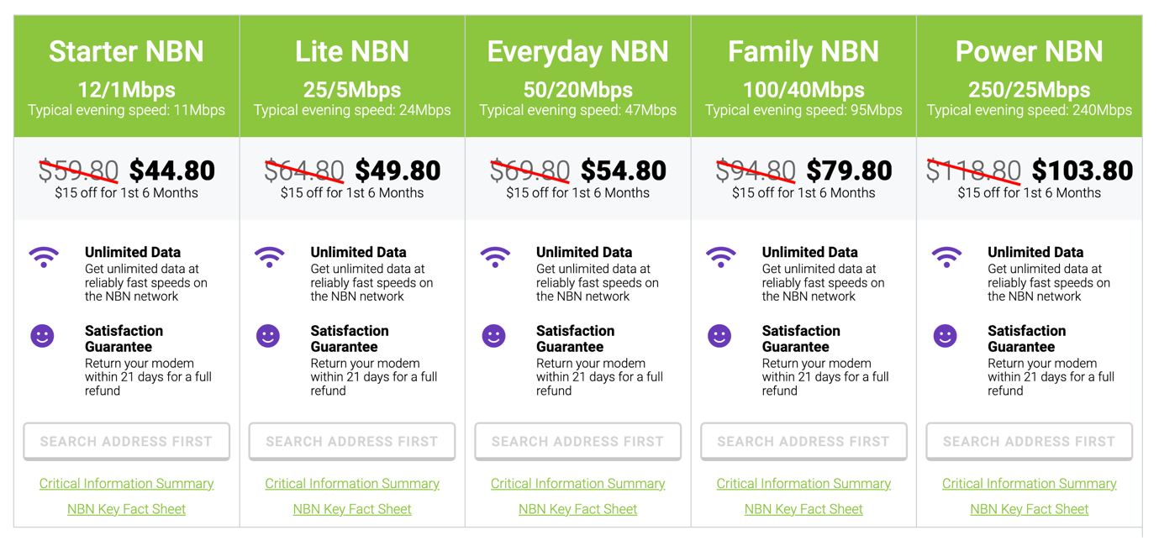Screen dimensions: 1159x551
Task: Click the wifi icon on Power NBN plan
Action: 946,258
